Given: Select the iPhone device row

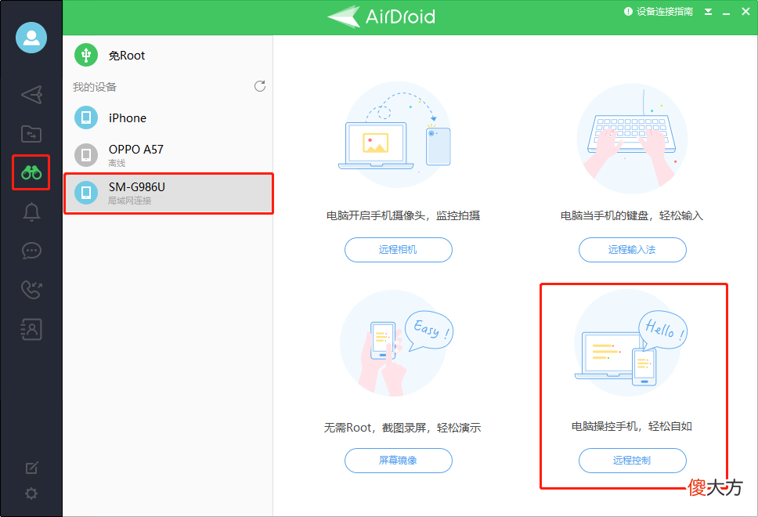Looking at the screenshot, I should [168, 117].
